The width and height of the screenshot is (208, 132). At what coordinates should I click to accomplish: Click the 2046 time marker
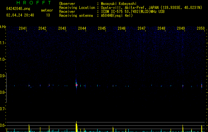[x=122, y=28]
